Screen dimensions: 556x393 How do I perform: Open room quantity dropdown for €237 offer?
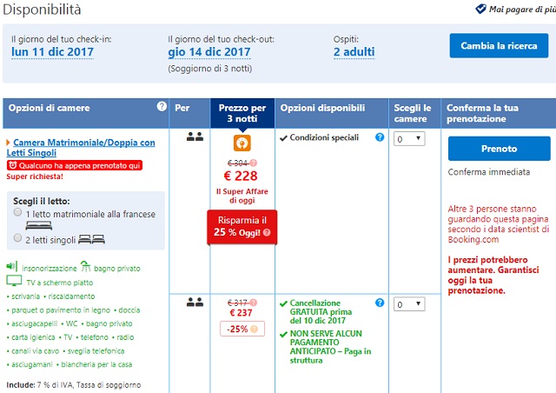point(409,304)
